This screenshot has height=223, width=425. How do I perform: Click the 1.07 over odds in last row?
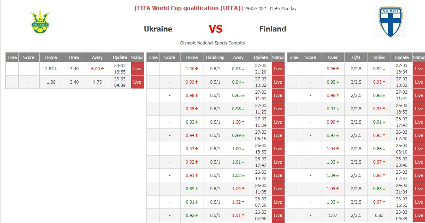[x=333, y=215]
